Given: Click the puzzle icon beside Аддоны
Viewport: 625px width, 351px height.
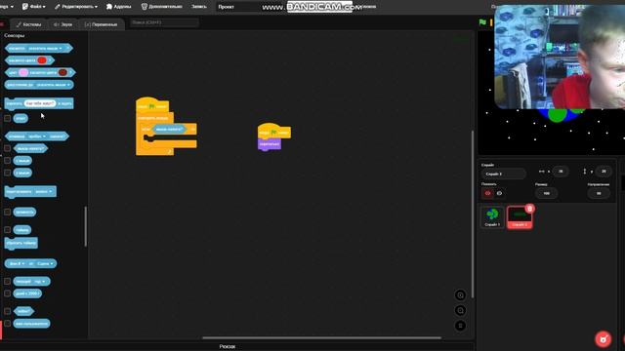Looking at the screenshot, I should [x=108, y=7].
